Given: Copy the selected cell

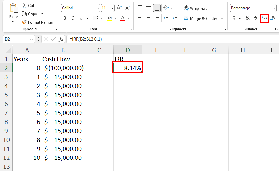Looking at the screenshot, I should tap(29, 14).
